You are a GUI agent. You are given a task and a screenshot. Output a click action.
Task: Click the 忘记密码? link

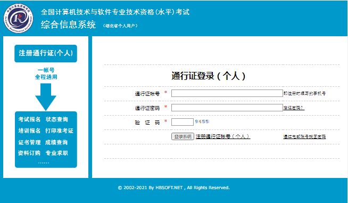tap(294, 108)
